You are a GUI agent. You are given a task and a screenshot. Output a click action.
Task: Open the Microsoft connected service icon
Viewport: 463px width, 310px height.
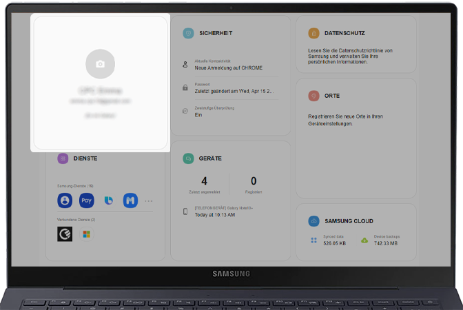tap(87, 234)
